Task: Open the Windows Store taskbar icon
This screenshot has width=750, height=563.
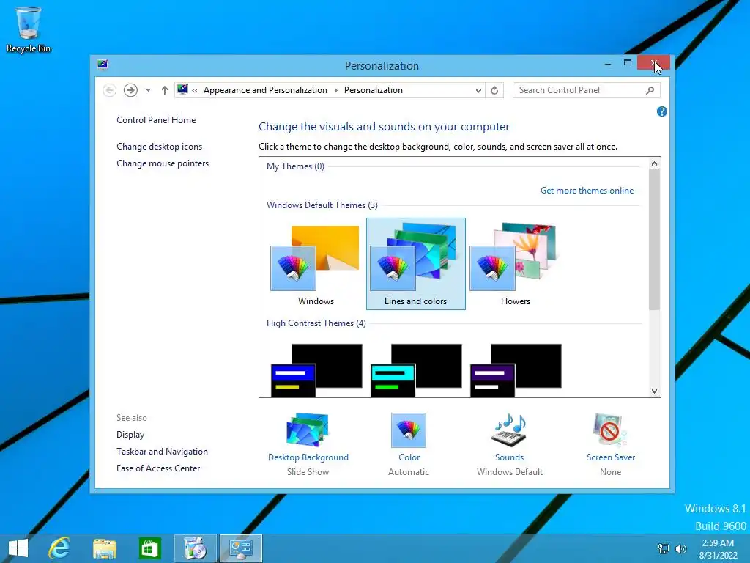Action: pyautogui.click(x=149, y=548)
